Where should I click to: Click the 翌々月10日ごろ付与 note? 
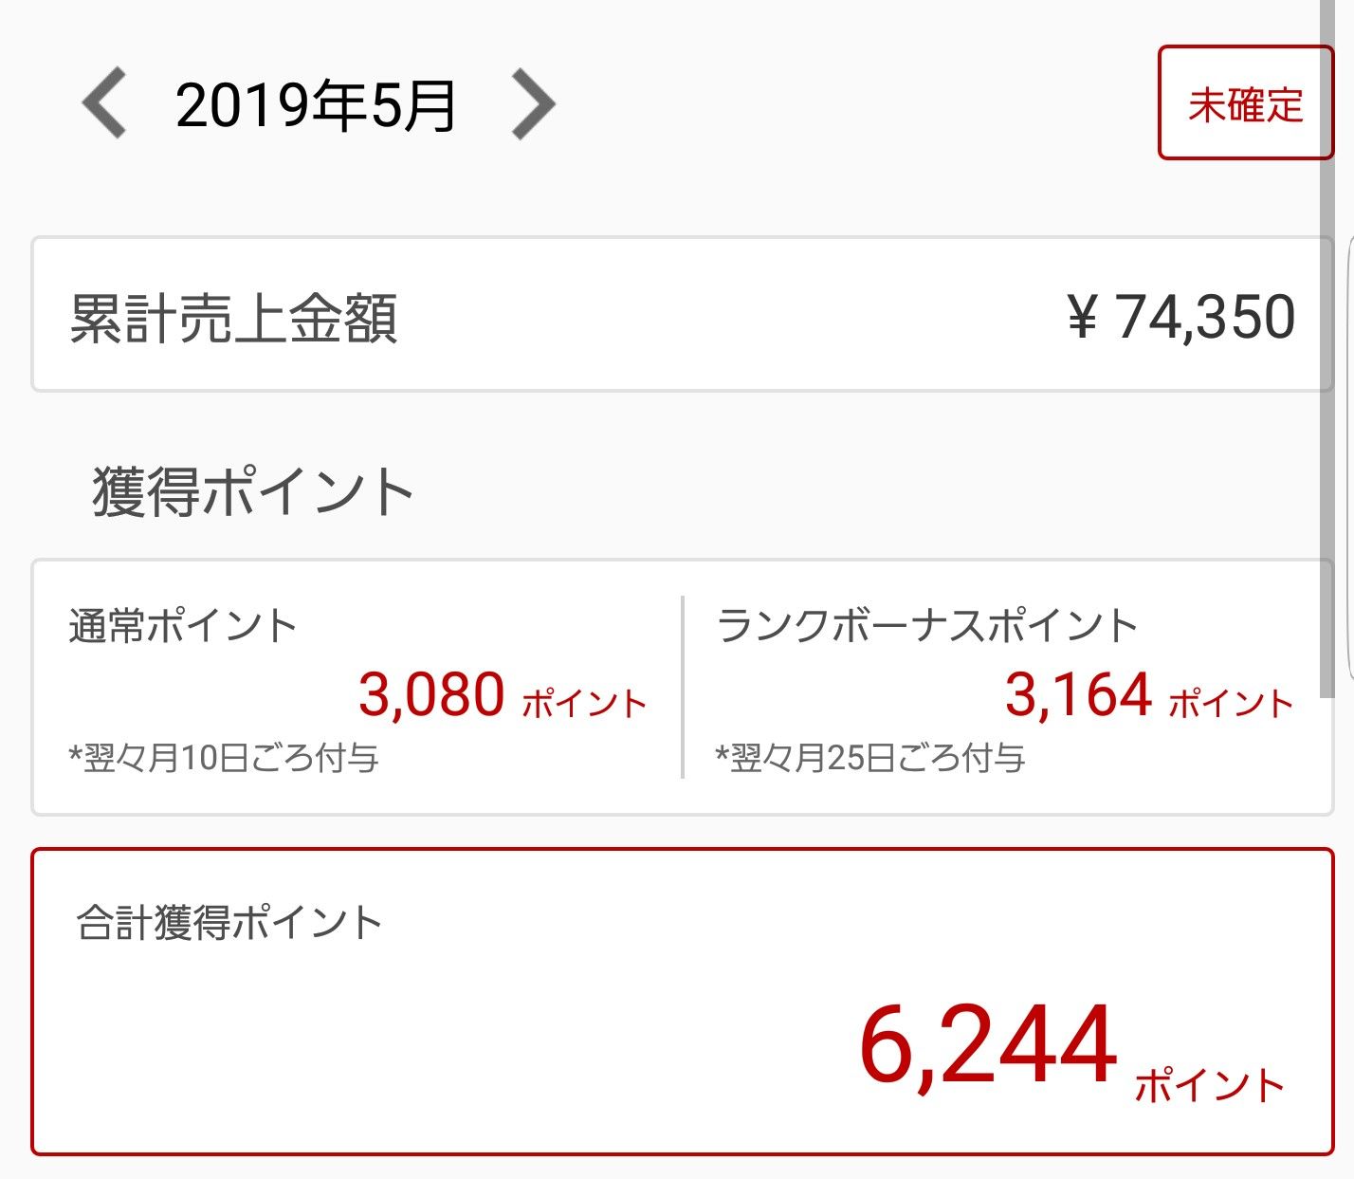tap(224, 758)
